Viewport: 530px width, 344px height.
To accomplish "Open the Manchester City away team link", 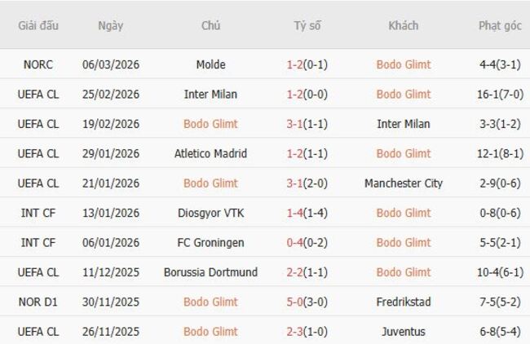I will tap(404, 183).
